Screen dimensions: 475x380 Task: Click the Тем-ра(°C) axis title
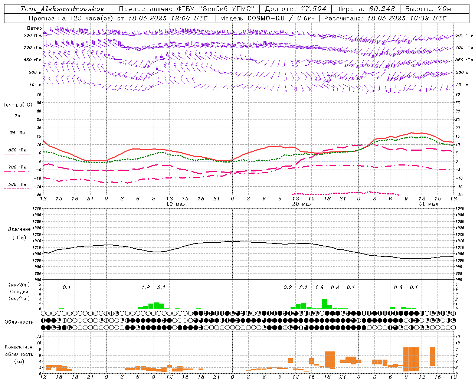[x=17, y=105]
